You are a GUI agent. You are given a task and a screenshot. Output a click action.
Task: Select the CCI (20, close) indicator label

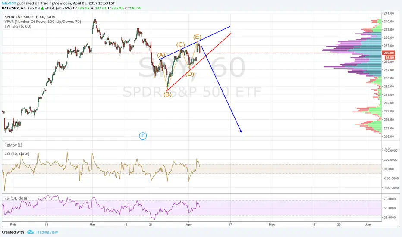[17, 154]
